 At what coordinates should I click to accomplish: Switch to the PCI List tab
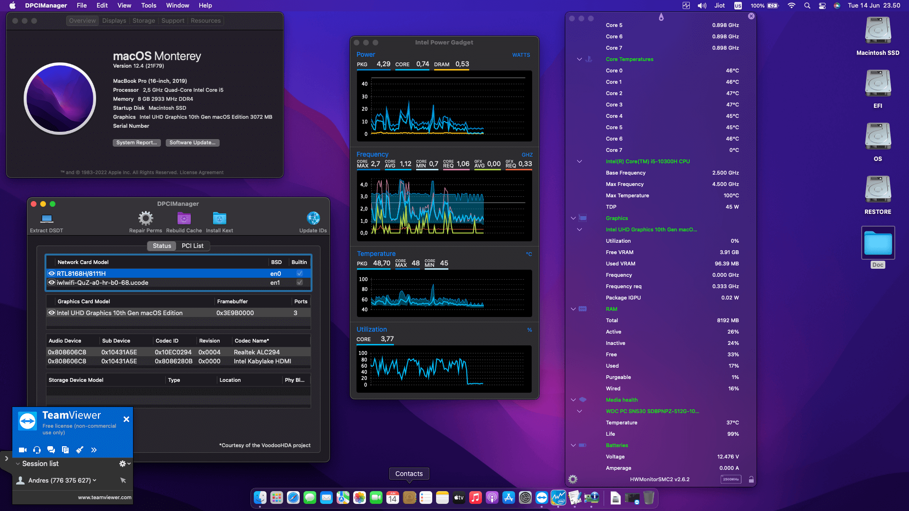(x=192, y=246)
